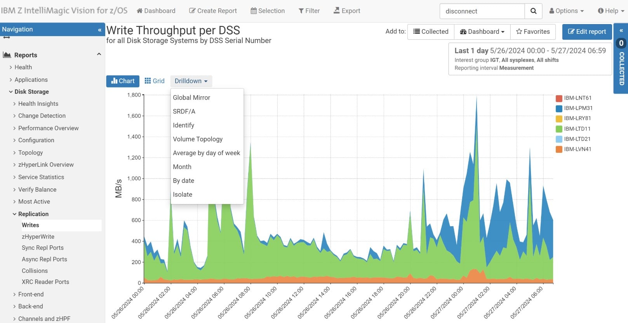Screen dimensions: 628x323
Task: Click the double-headed arrow below Navigation
Action: click(x=6, y=38)
